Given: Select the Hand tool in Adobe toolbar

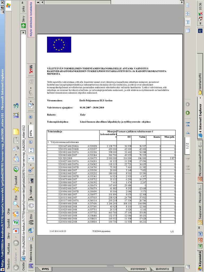Looking at the screenshot, I should [31, 206].
